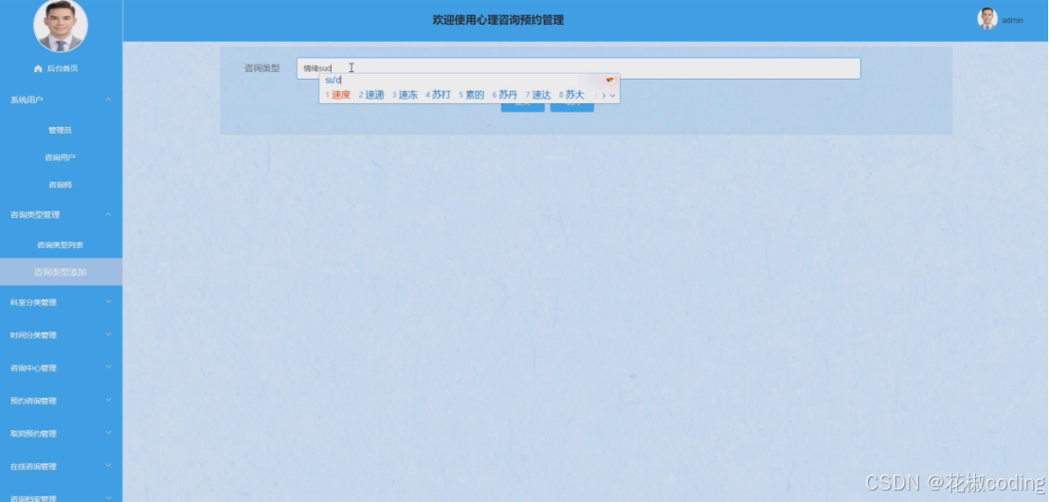Click the IME logo icon in candidate box
This screenshot has width=1049, height=502.
click(609, 81)
